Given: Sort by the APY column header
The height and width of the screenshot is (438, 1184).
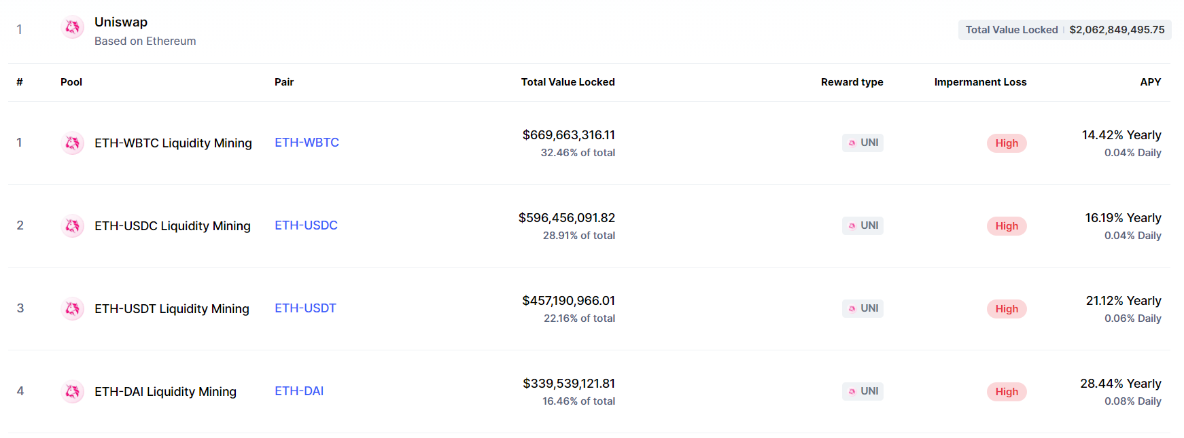Looking at the screenshot, I should coord(1150,82).
